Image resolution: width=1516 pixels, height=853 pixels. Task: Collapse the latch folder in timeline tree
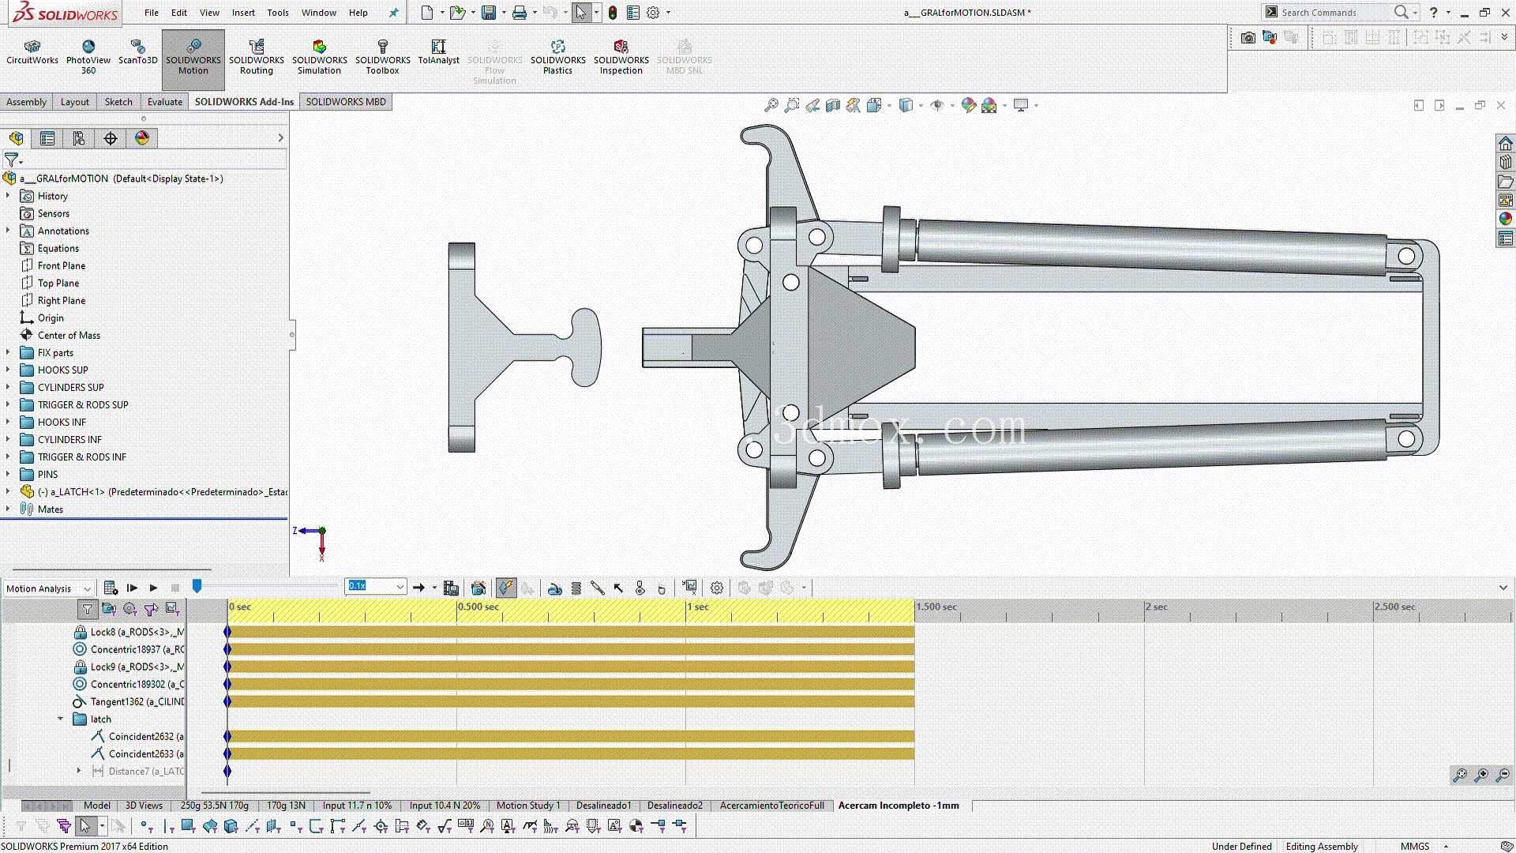tap(61, 719)
